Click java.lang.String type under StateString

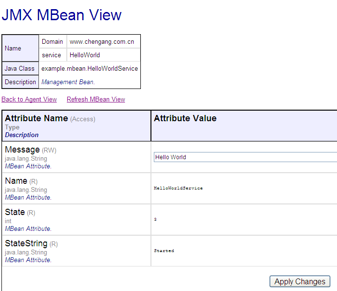point(26,253)
